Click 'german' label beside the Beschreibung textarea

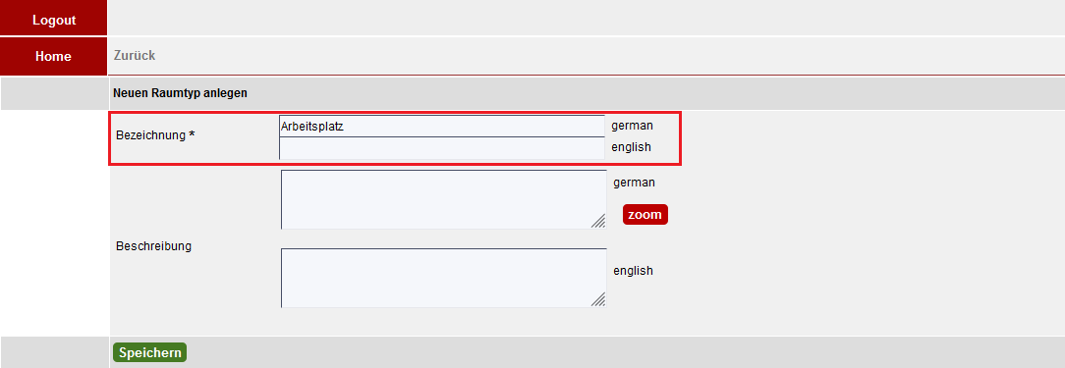(x=634, y=182)
